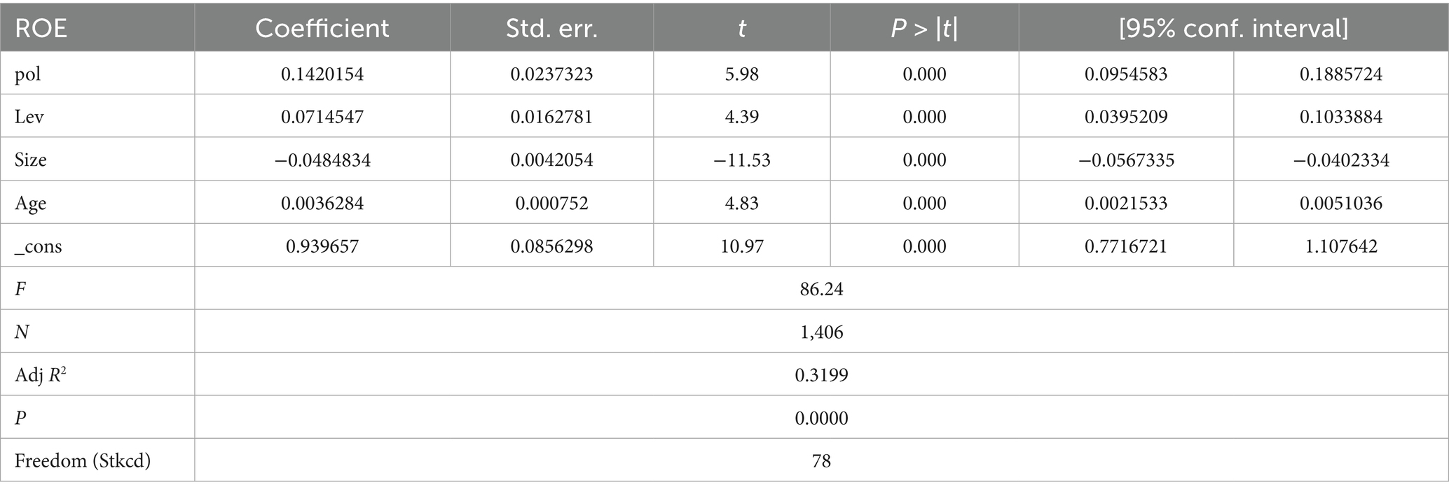The height and width of the screenshot is (494, 1449).
Task: Click the F statistic value 86.24
Action: tap(821, 289)
